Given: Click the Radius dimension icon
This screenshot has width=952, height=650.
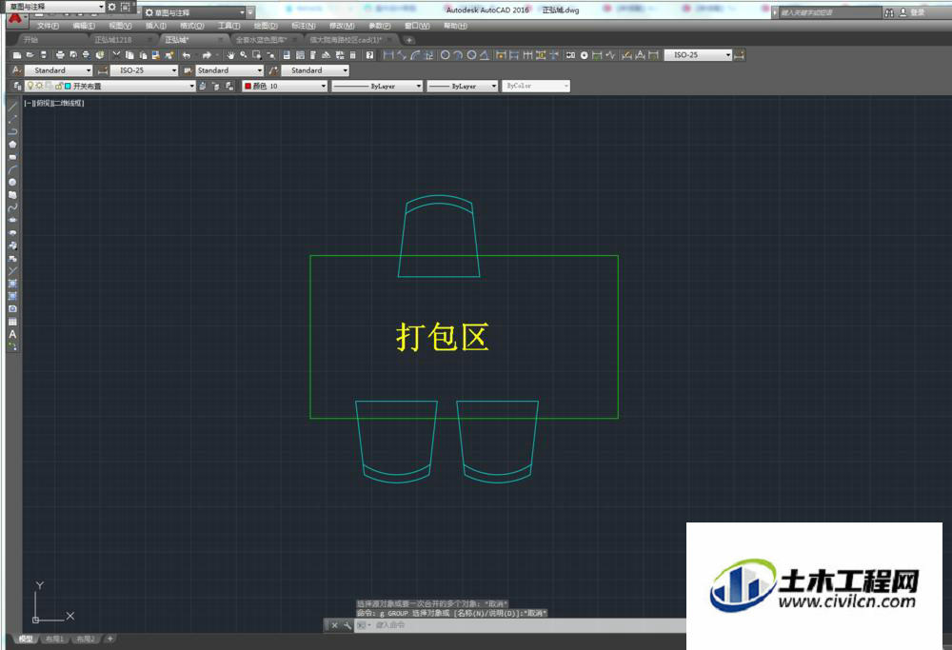Looking at the screenshot, I should 445,55.
